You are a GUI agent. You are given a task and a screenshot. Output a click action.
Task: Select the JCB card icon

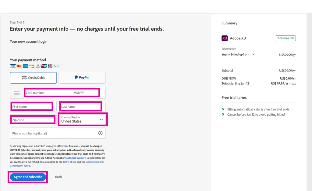click(50, 66)
